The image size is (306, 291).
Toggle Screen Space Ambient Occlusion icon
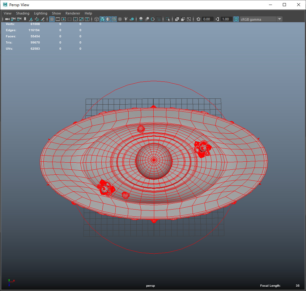click(141, 19)
